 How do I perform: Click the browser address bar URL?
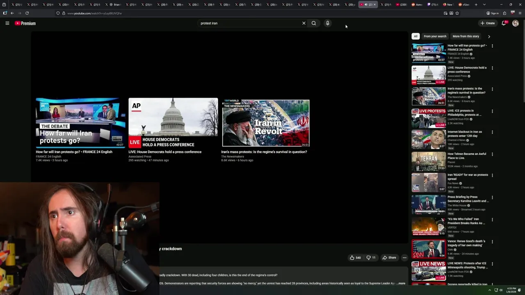(94, 13)
